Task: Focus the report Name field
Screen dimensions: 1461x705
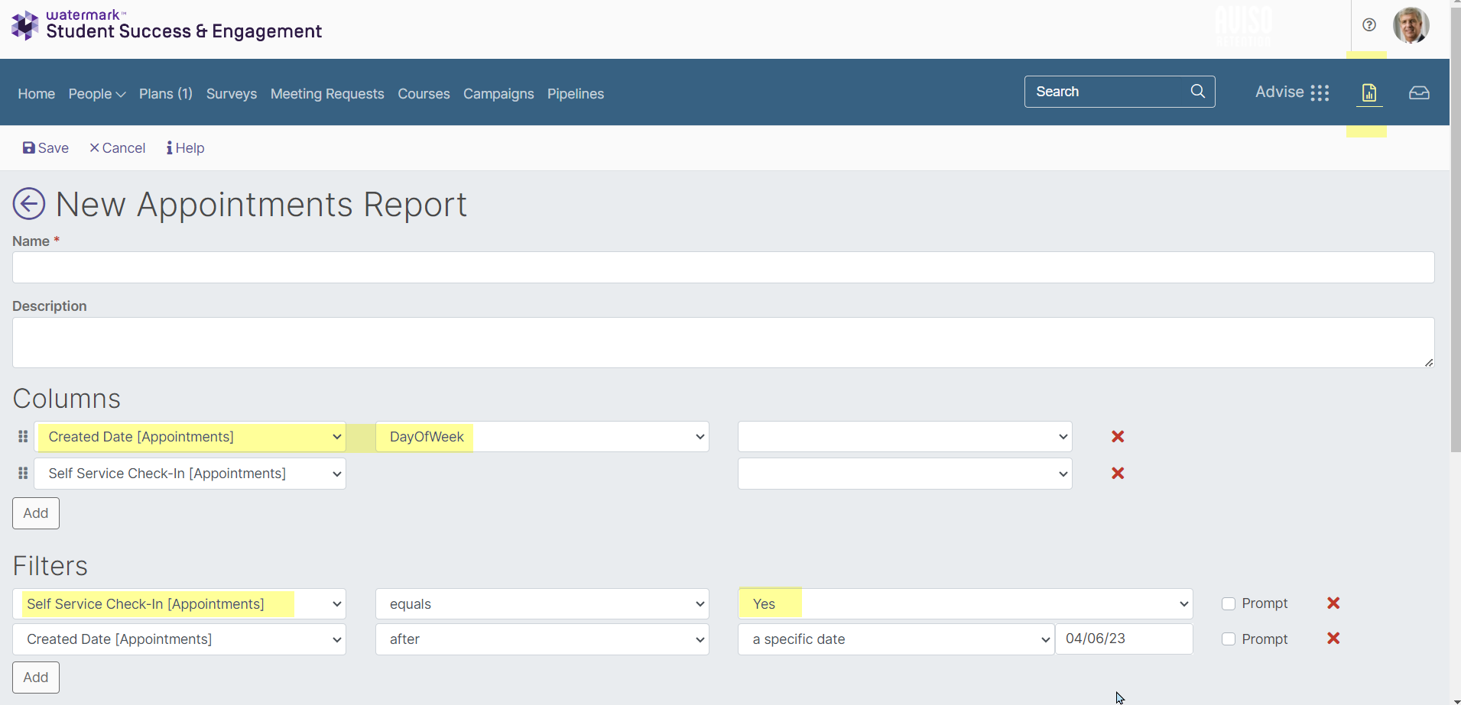Action: [x=723, y=268]
